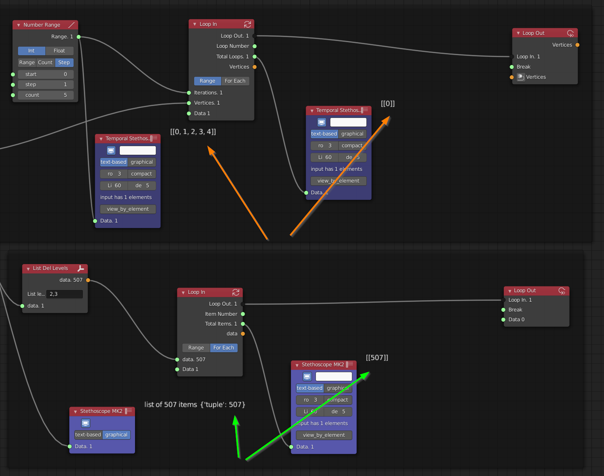Click view_by_element in right Temporal Stethoscope
This screenshot has width=604, height=476.
(x=339, y=181)
